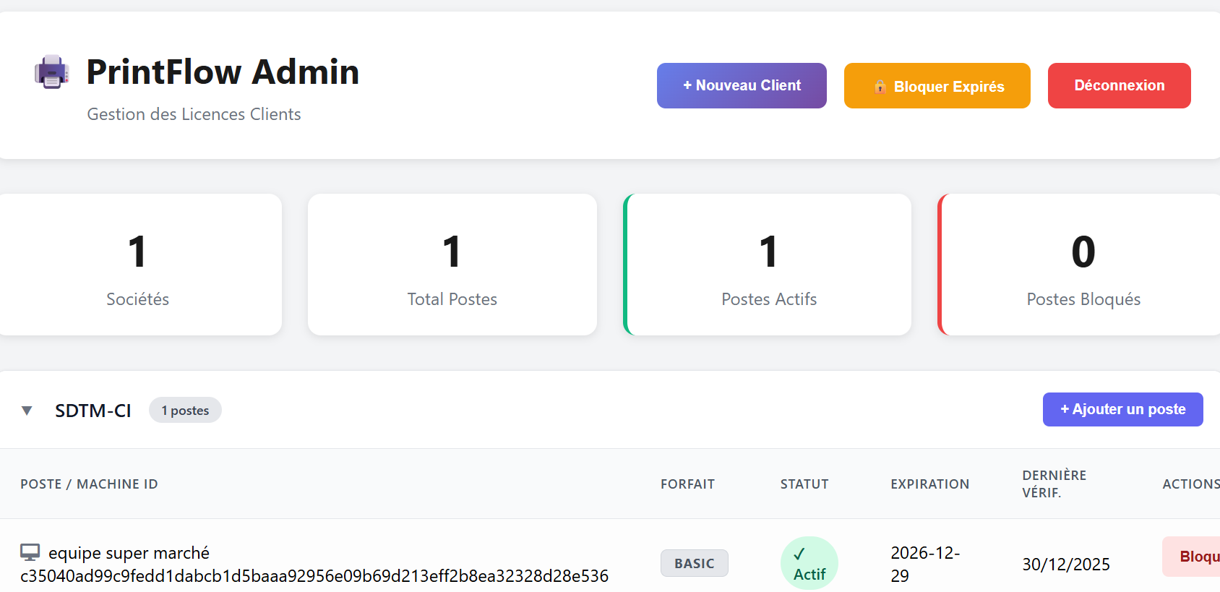
Task: Click the BASIC plan badge
Action: coord(694,563)
